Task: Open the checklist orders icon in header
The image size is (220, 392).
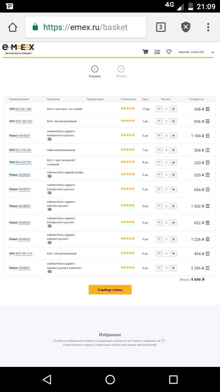Action: 157,52
